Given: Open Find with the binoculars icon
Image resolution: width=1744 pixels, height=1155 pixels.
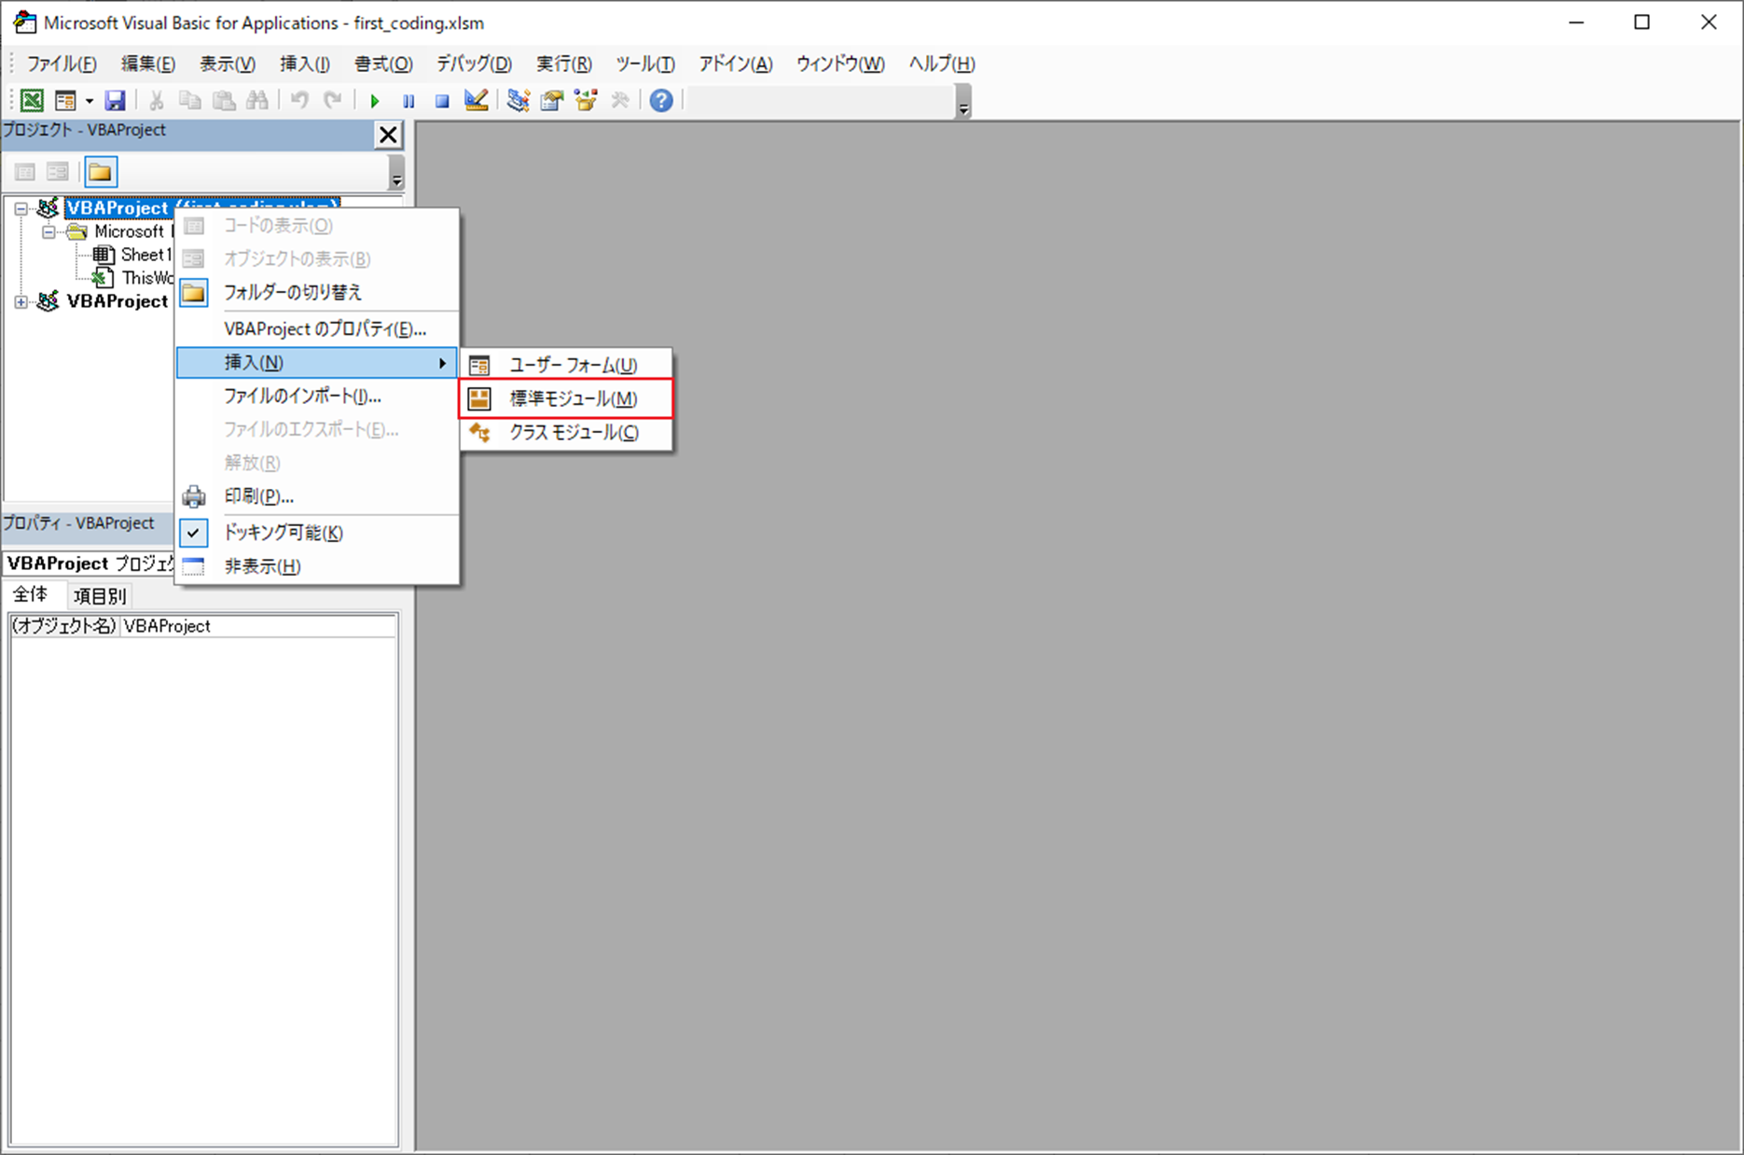Looking at the screenshot, I should 257,100.
